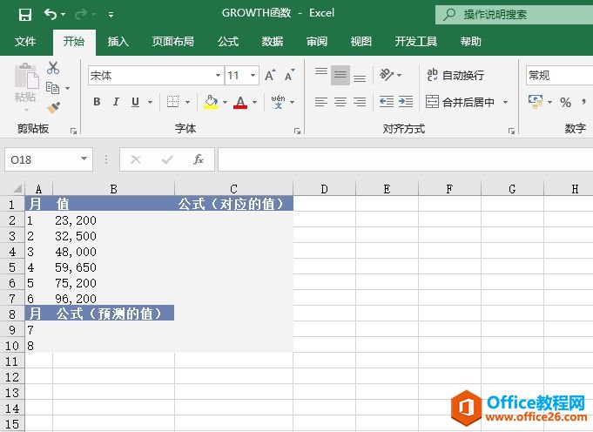Click the Cut scissors icon
Image resolution: width=593 pixels, height=432 pixels.
(53, 68)
